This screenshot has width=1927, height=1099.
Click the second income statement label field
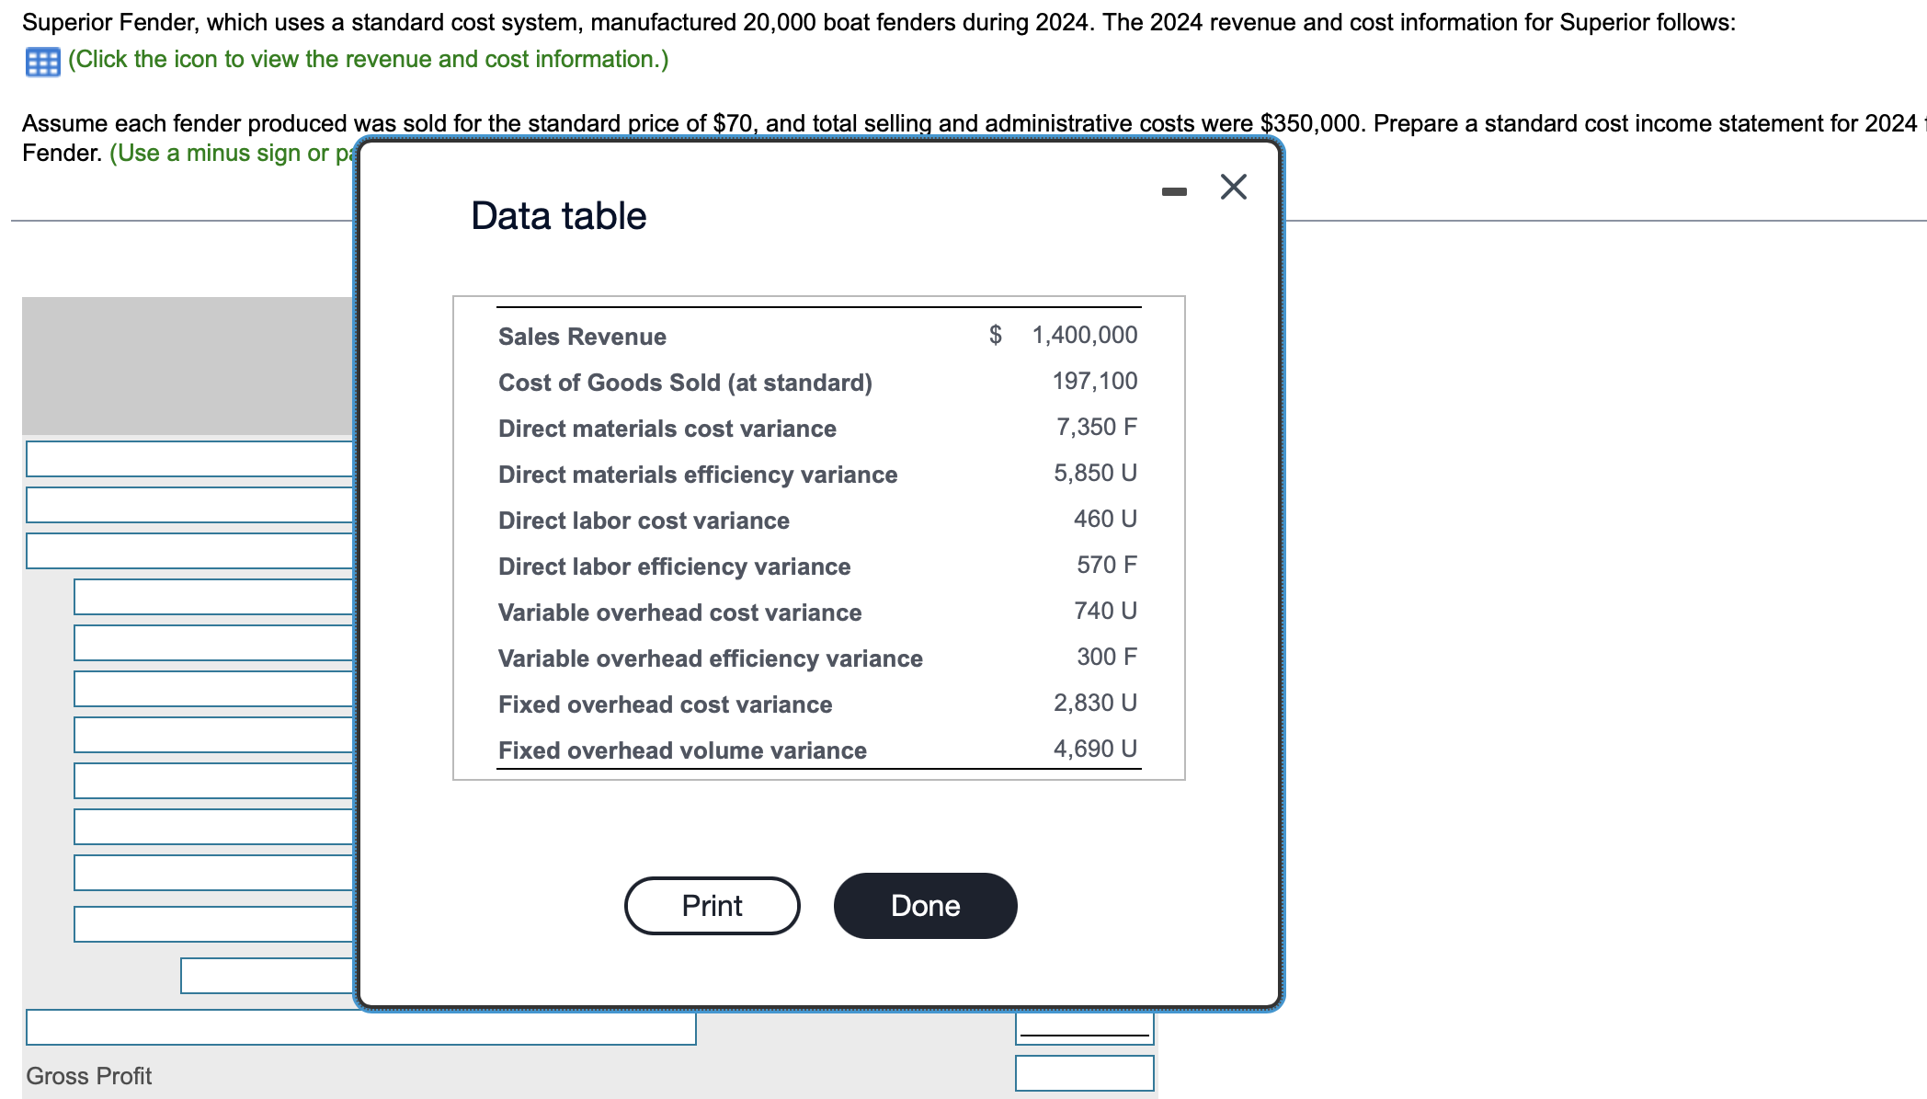(x=189, y=505)
